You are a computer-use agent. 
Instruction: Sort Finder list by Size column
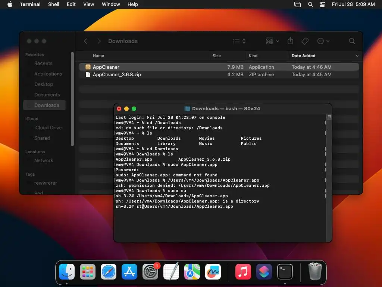[x=217, y=56]
